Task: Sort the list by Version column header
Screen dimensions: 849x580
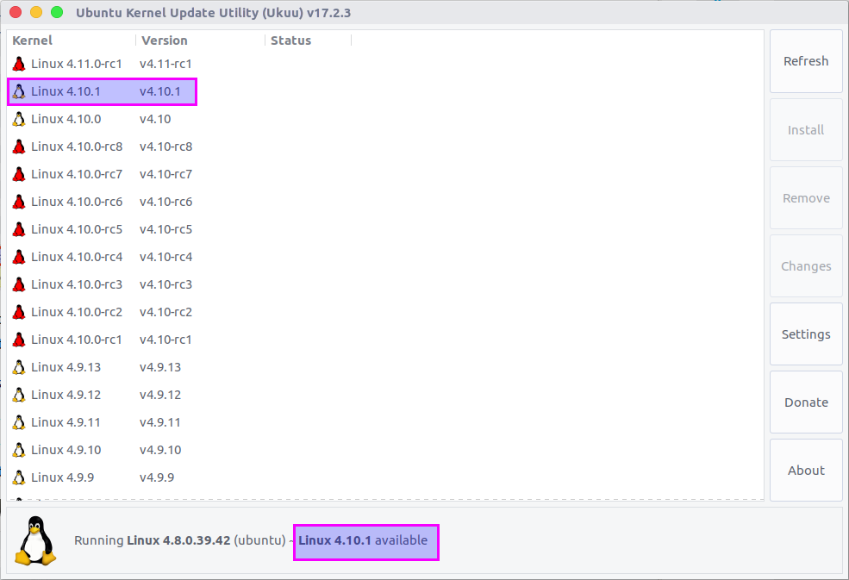Action: [164, 41]
